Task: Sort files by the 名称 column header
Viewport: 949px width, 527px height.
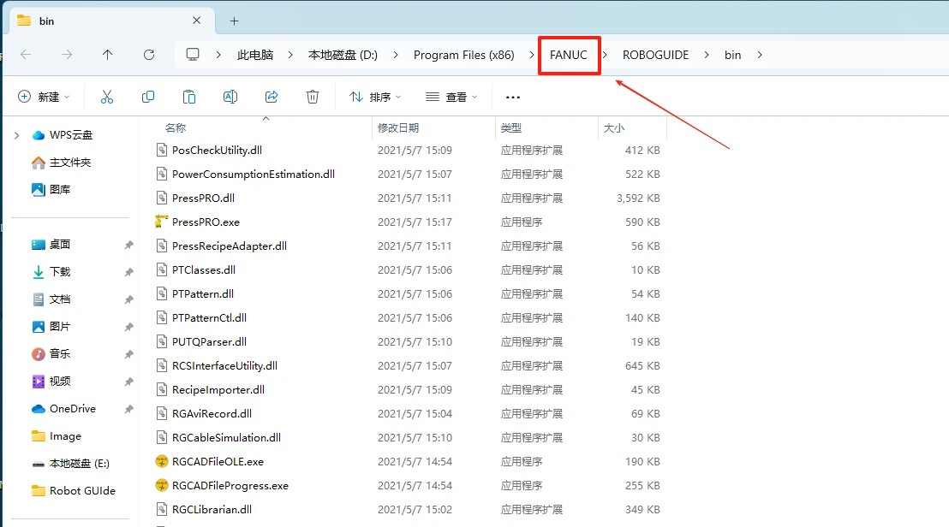Action: click(x=175, y=127)
